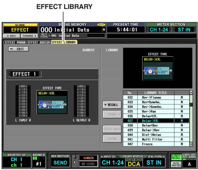198x170 pixels.
Task: Click the early reflection icon in current effect
Action: coord(57,105)
